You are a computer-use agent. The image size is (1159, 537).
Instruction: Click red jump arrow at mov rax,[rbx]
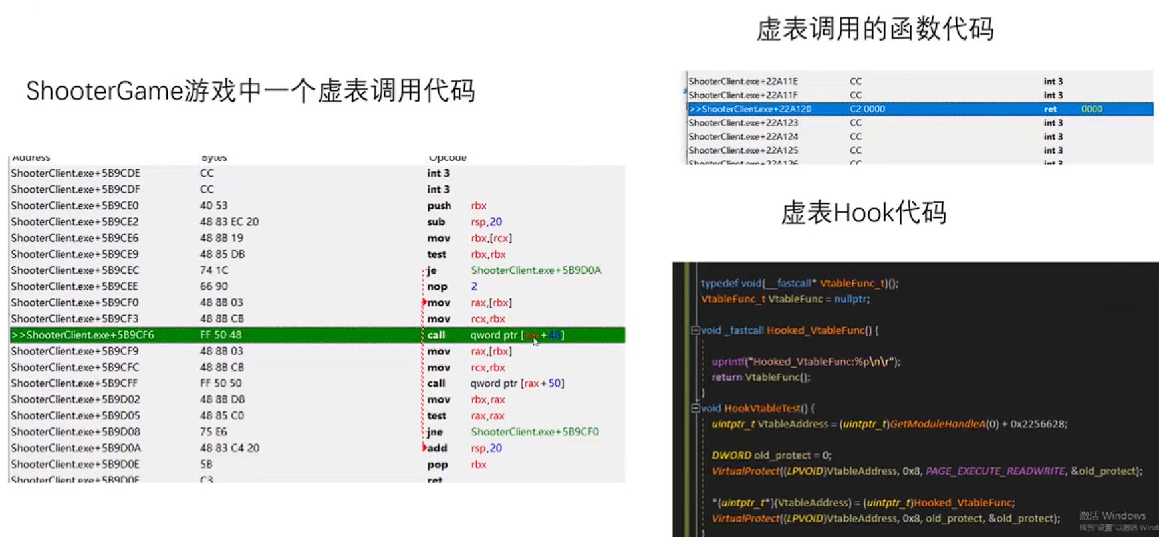coord(424,302)
